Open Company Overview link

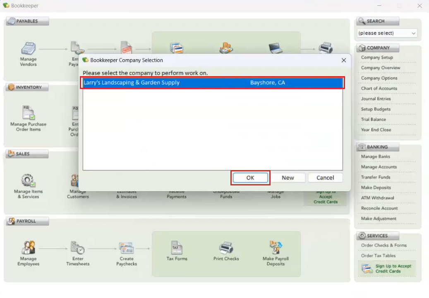[381, 68]
